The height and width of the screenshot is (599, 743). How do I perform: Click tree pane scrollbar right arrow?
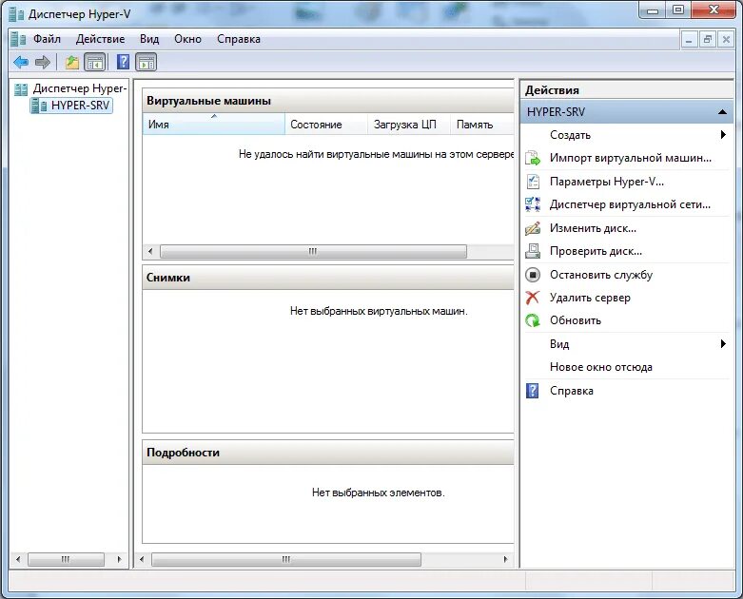pos(119,559)
